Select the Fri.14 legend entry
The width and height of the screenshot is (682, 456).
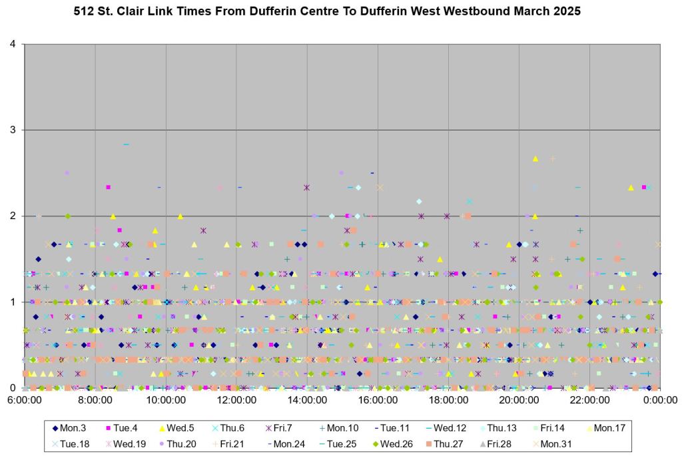557,428
